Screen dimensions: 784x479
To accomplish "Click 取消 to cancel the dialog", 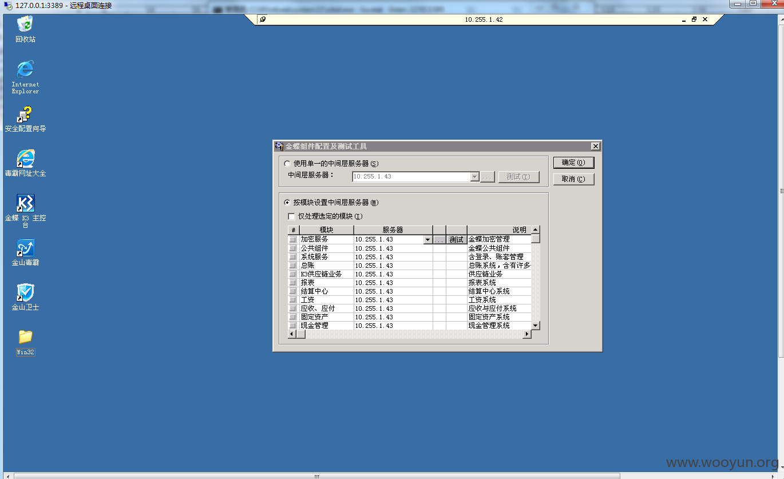I will (573, 179).
